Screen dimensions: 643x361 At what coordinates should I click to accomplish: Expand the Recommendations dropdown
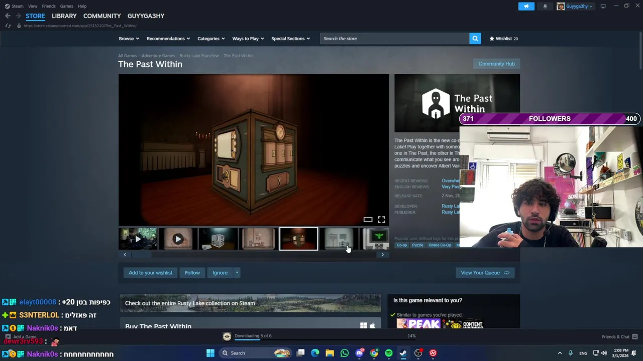[x=168, y=39]
